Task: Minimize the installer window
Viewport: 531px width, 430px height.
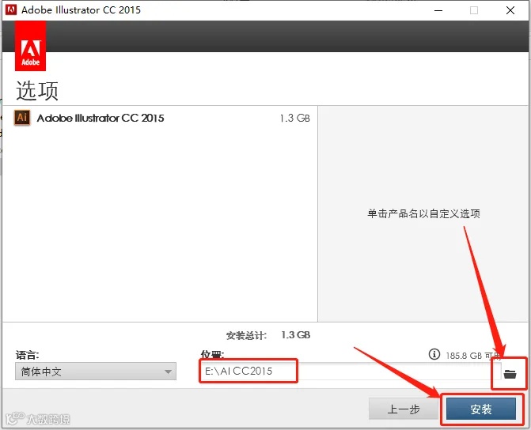Action: pyautogui.click(x=438, y=10)
